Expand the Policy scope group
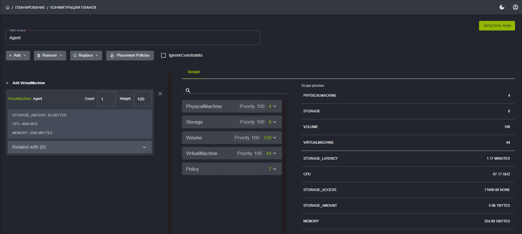The width and height of the screenshot is (522, 234). point(232,169)
